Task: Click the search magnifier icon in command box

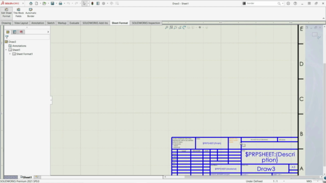Action: click(279, 4)
